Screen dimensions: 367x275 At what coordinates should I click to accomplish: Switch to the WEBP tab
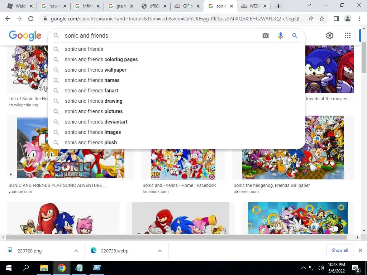pos(254,6)
